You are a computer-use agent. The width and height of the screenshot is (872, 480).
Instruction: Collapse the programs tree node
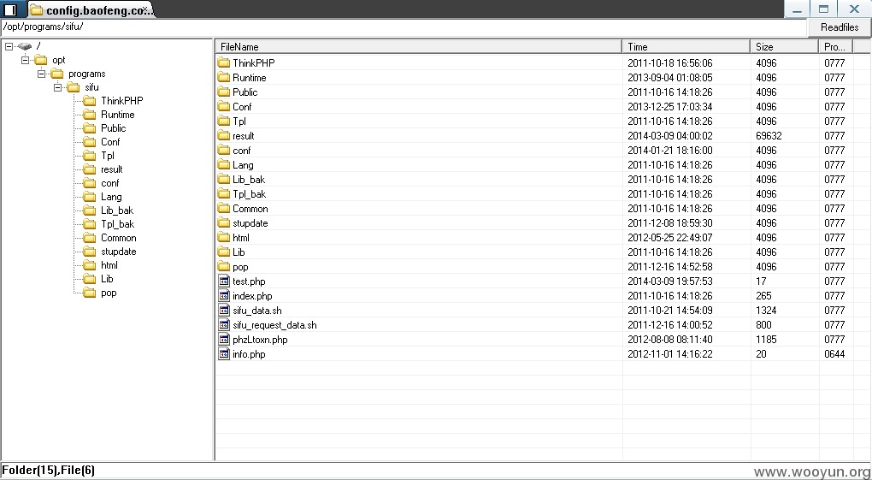click(x=41, y=74)
